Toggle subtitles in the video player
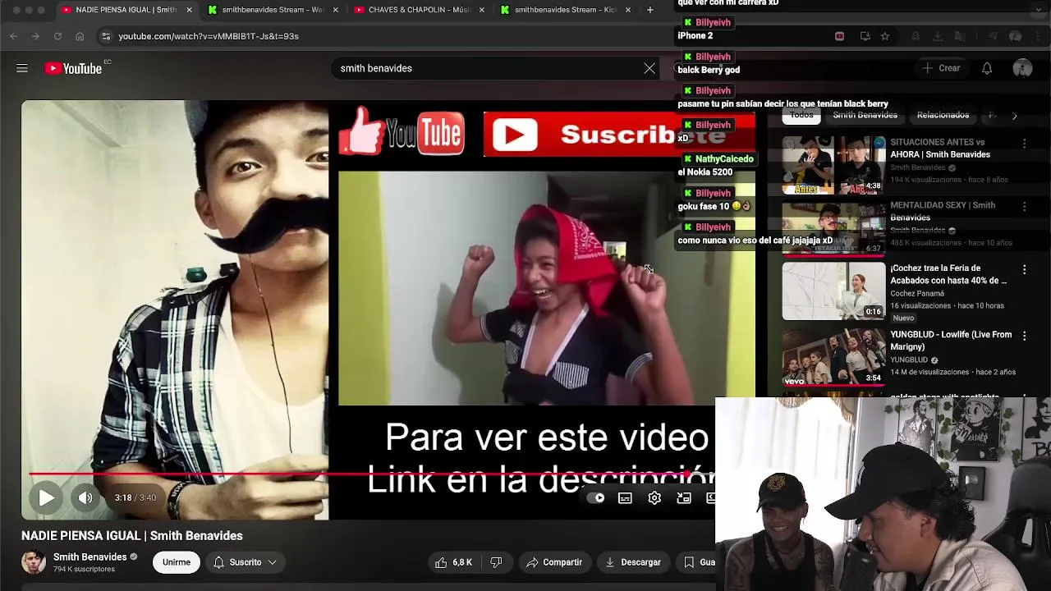Viewport: 1051px width, 591px height. point(625,497)
